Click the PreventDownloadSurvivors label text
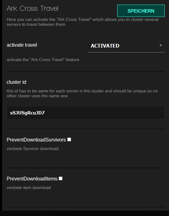 click(x=36, y=140)
